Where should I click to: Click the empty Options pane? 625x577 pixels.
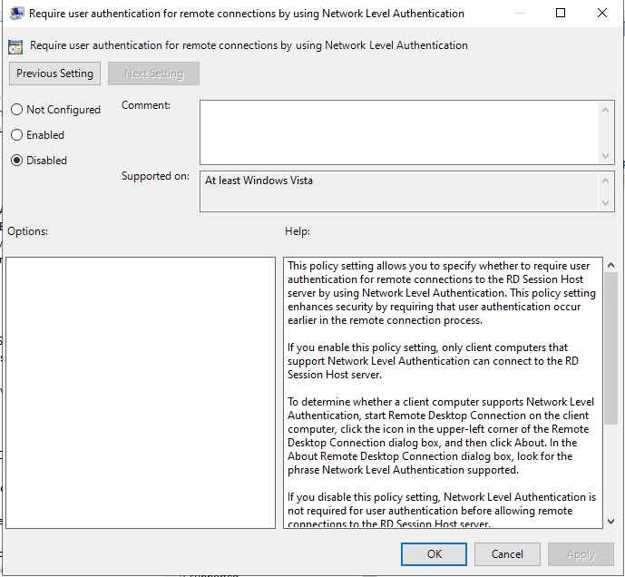[141, 392]
